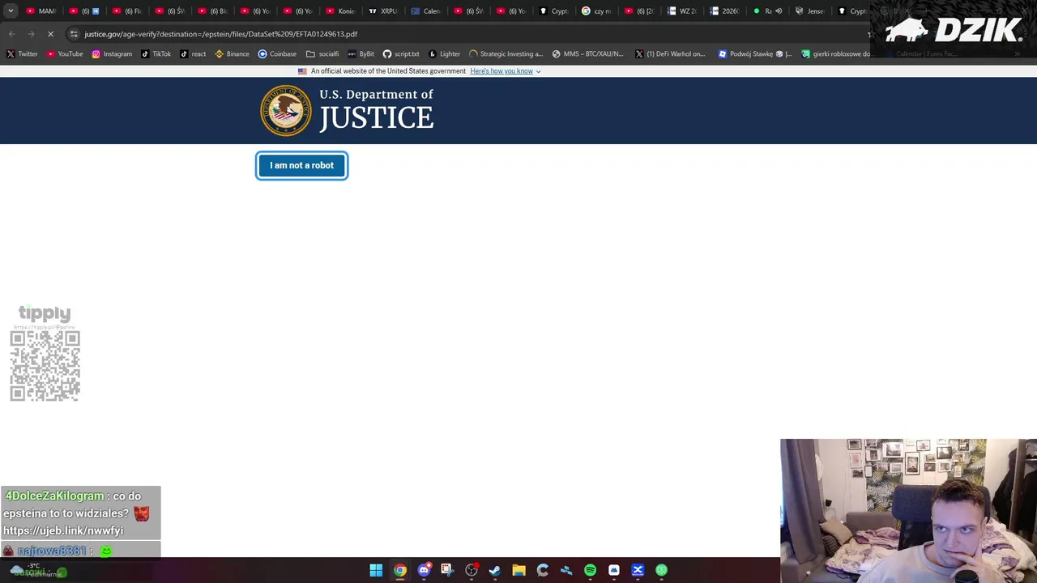The height and width of the screenshot is (583, 1037).
Task: Expand the socialfi bookmarks folder
Action: click(x=322, y=53)
